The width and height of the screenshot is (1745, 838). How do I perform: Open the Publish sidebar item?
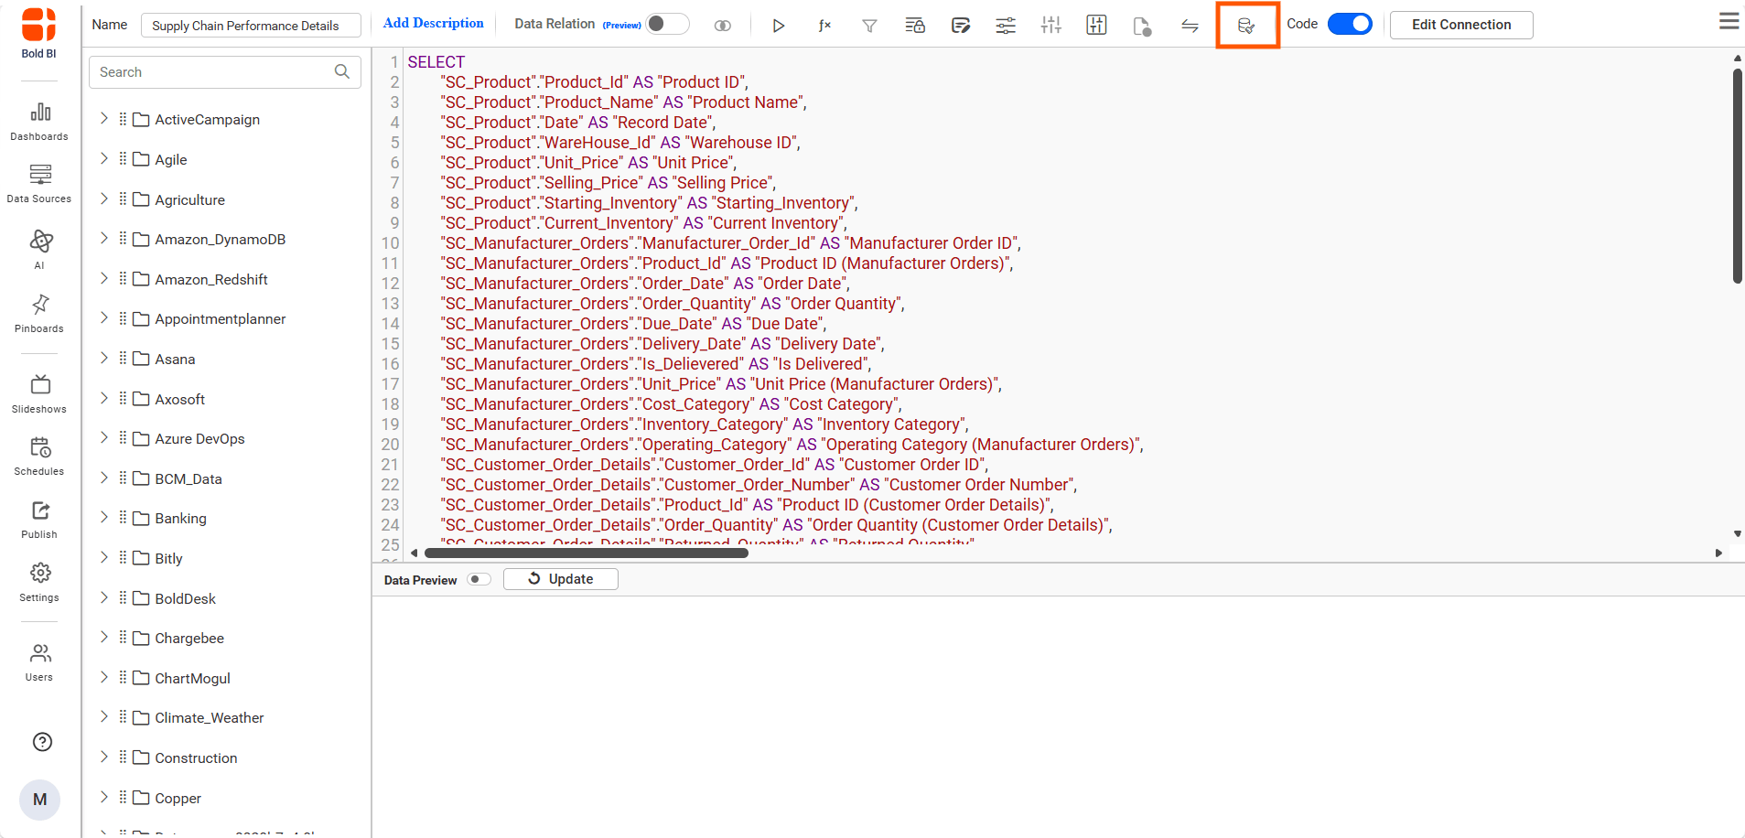point(39,520)
